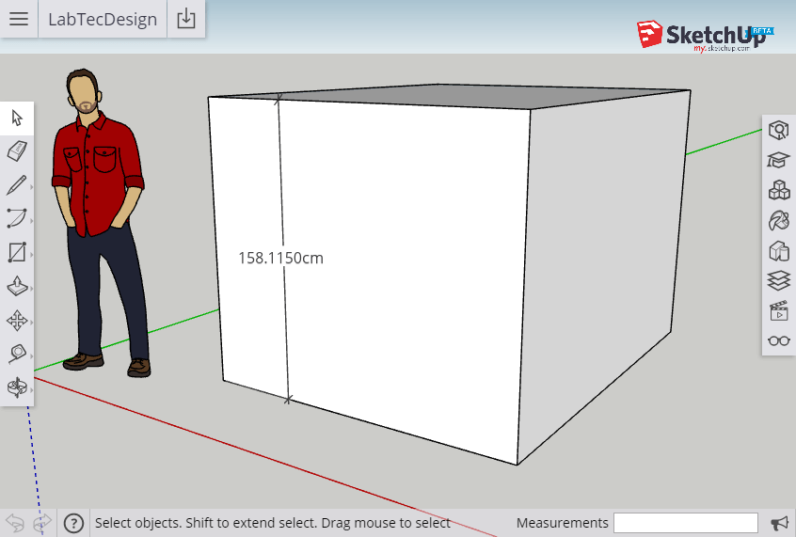Choose the Eraser tool
The width and height of the screenshot is (796, 537).
tap(17, 151)
